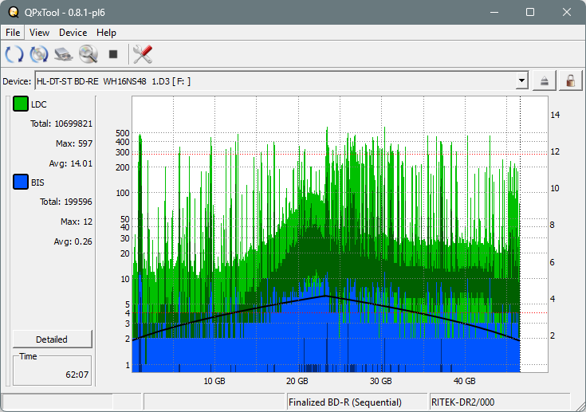Screen dimensions: 586x412
Task: Open preferences wrench and screwdriver icon
Action: coord(143,54)
